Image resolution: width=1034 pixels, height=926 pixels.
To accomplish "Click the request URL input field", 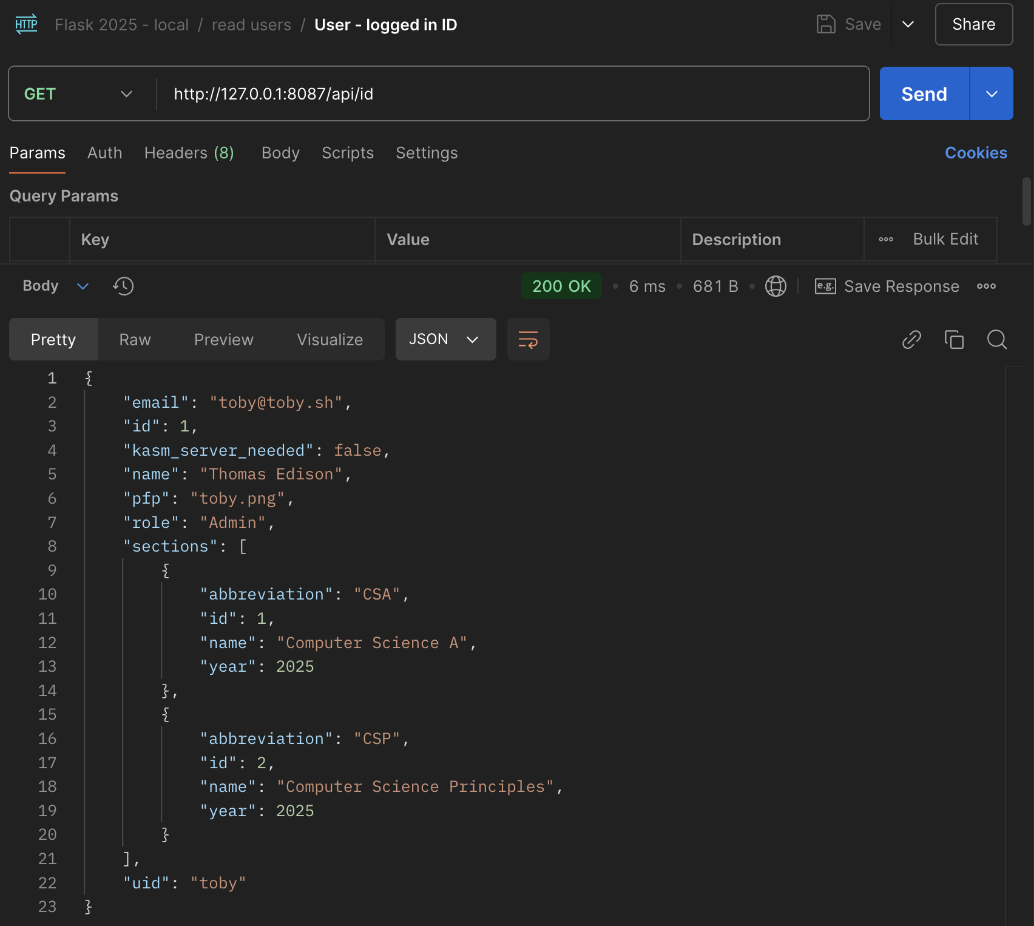I will tap(510, 94).
